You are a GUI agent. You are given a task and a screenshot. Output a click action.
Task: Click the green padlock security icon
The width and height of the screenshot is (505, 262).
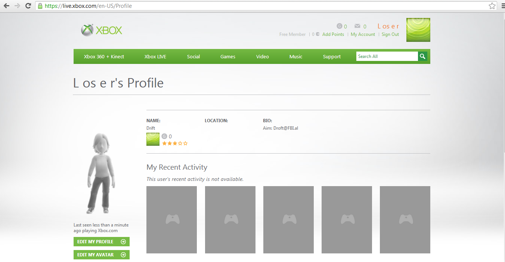coord(40,6)
